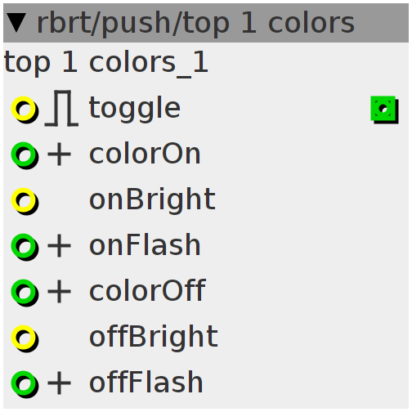
Task: Click the yellow onBright inlet port
Action: tap(24, 200)
